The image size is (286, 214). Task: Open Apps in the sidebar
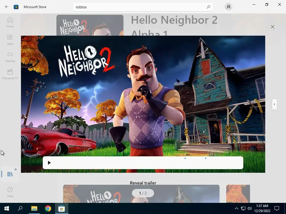[x=10, y=40]
